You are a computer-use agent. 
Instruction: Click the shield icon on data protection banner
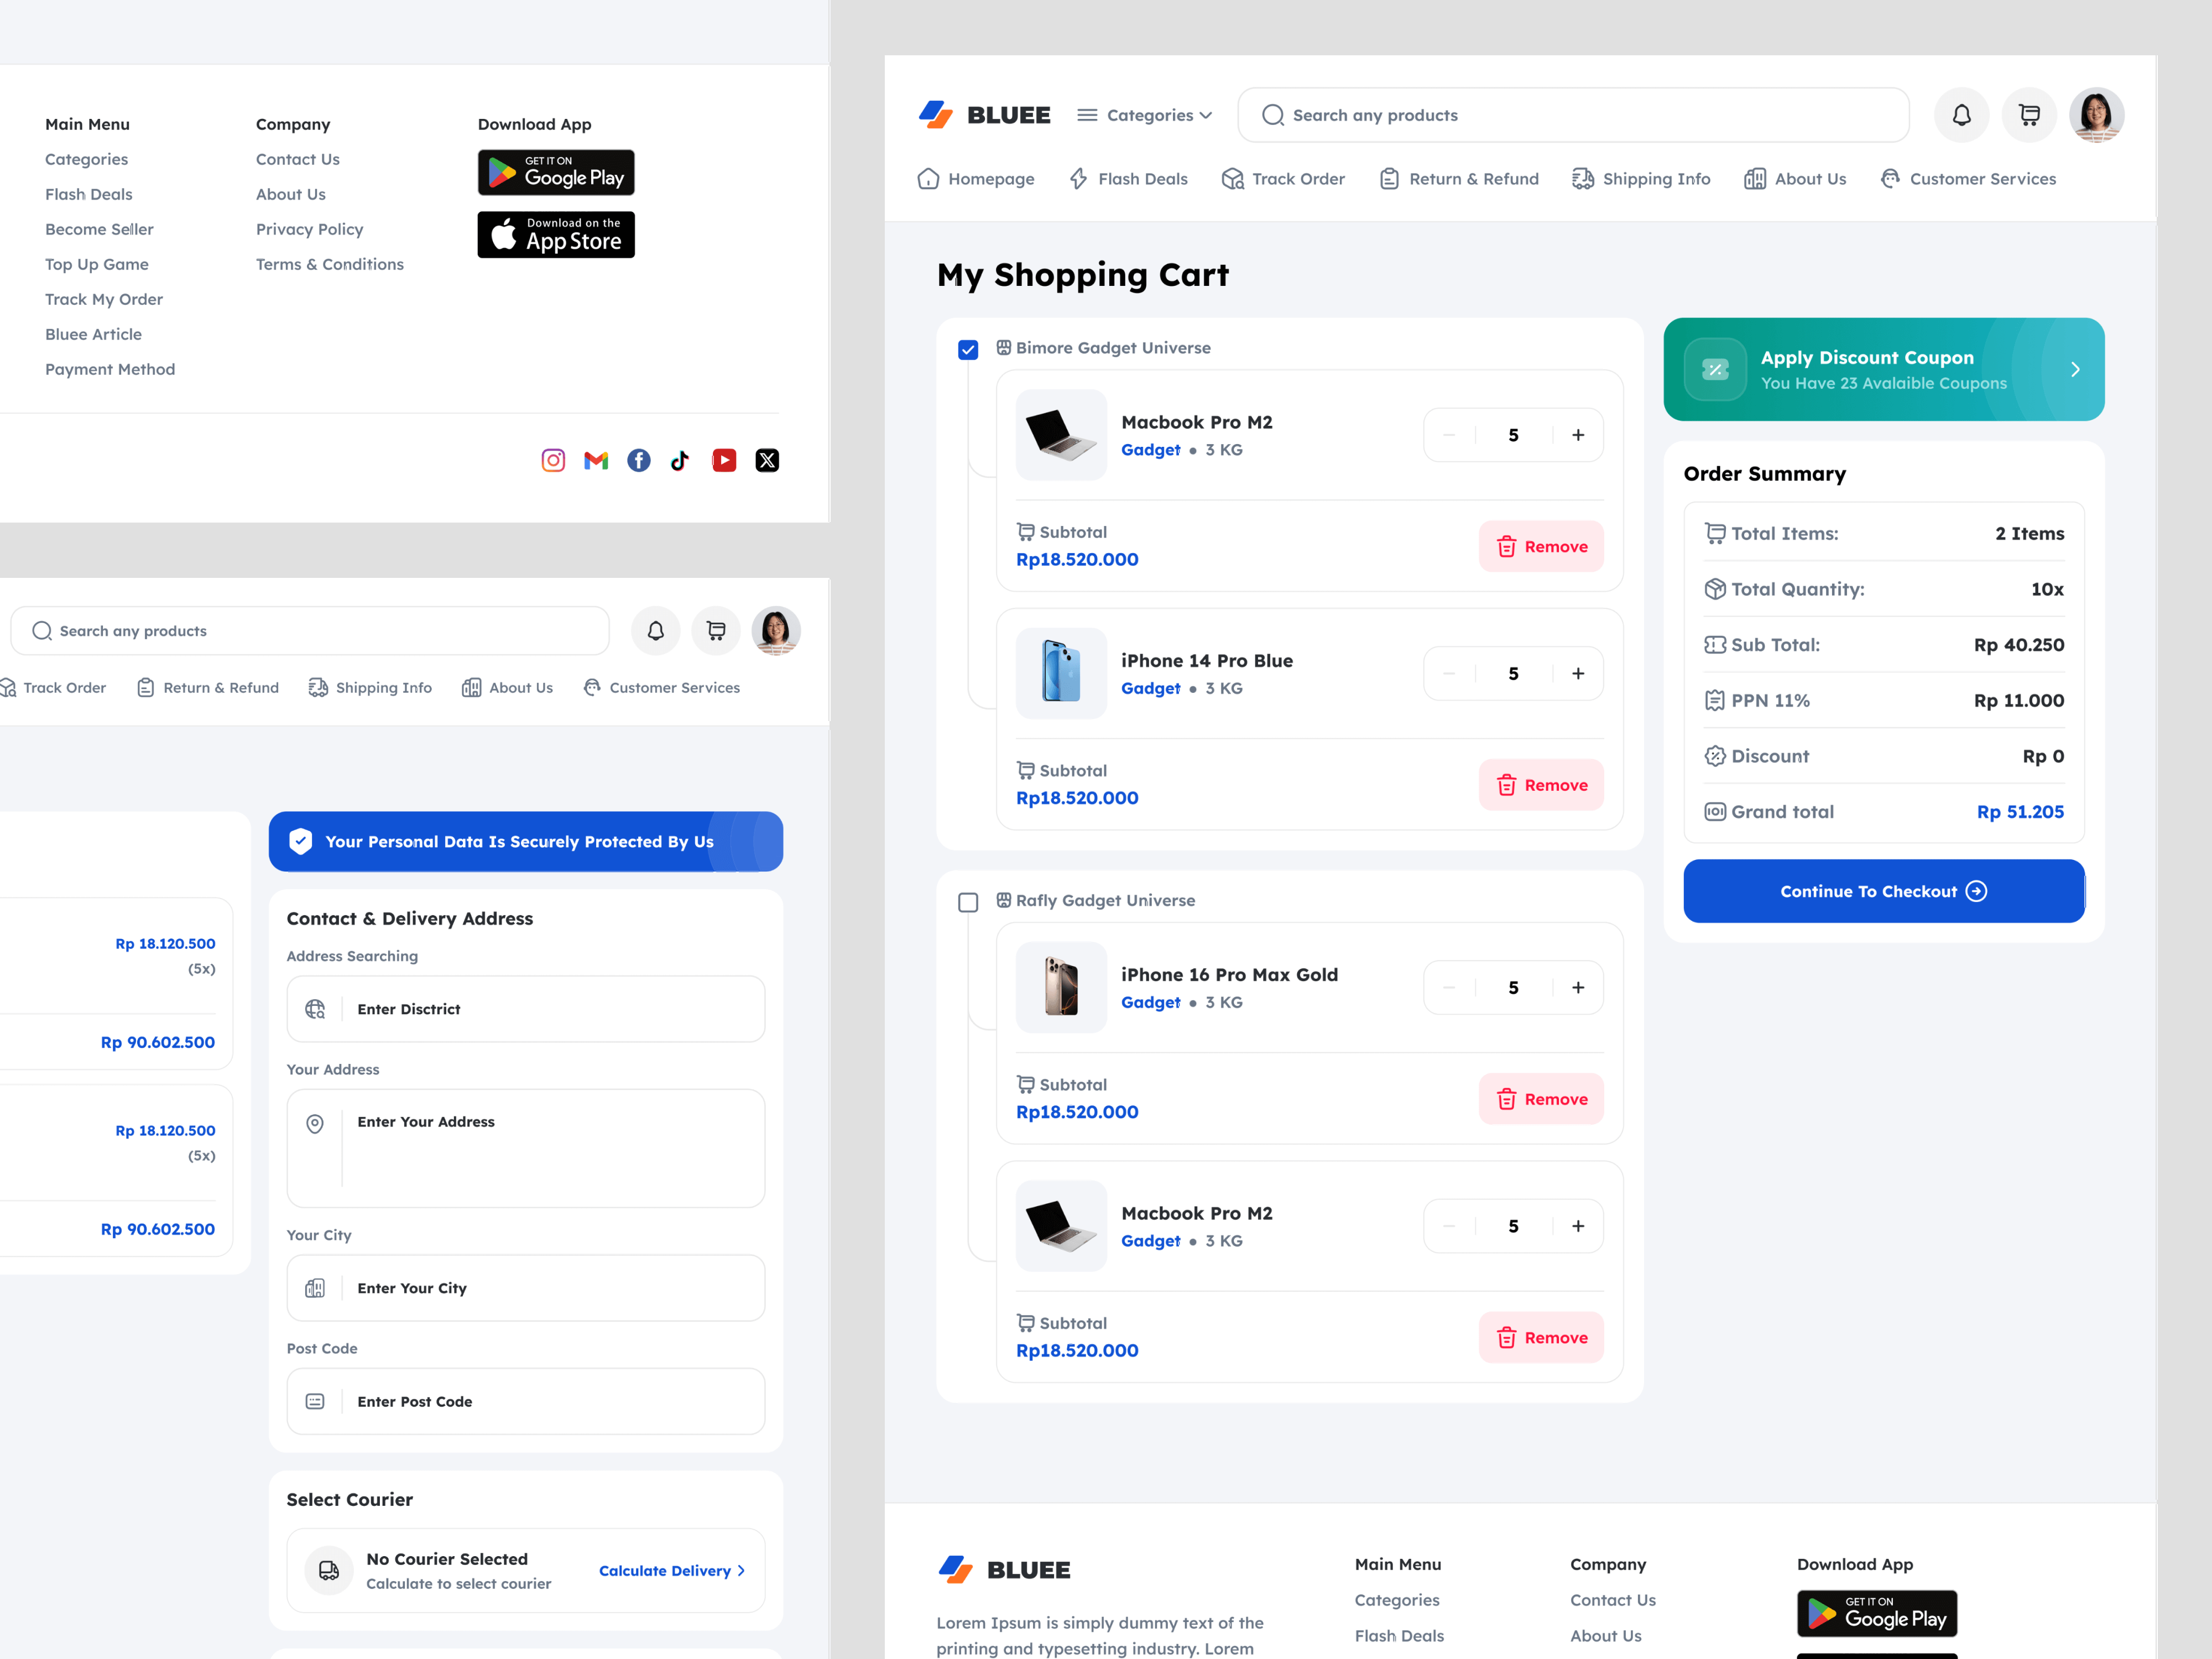pos(301,841)
